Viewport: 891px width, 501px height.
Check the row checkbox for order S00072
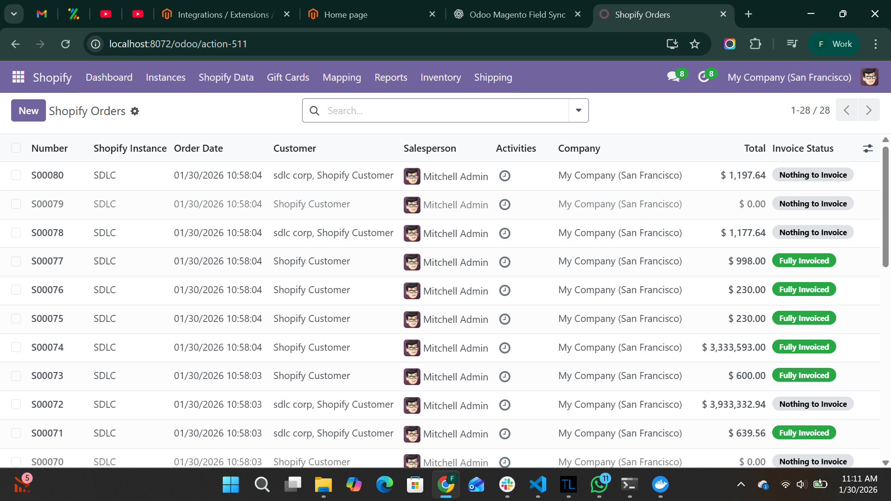coord(16,404)
